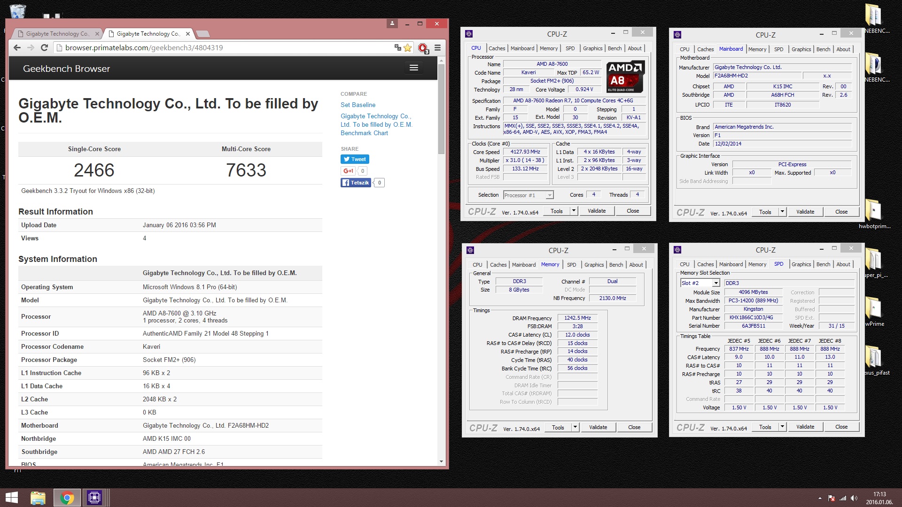
Task: Open a new Chrome tab
Action: 203,34
